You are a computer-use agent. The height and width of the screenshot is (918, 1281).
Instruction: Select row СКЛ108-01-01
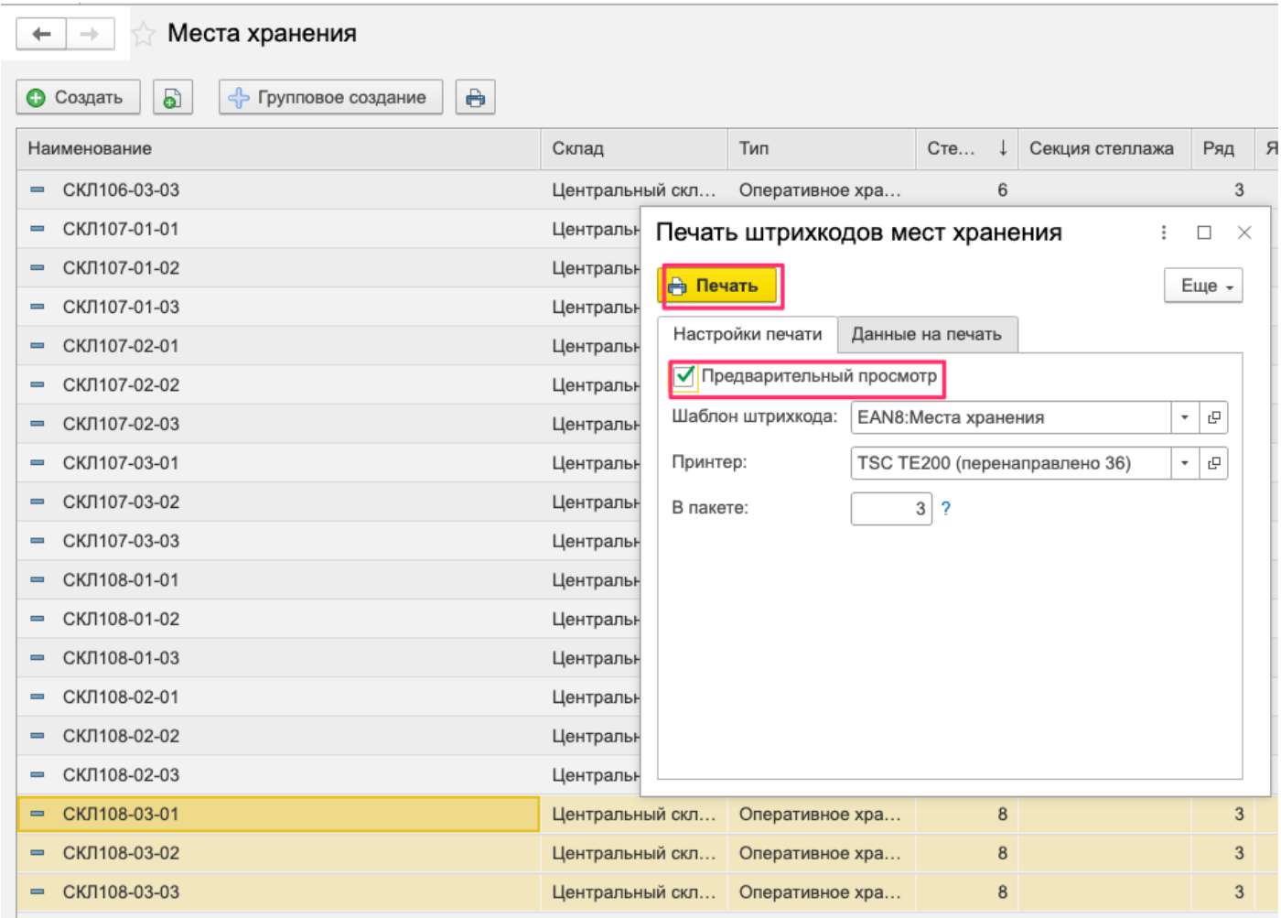[x=278, y=580]
